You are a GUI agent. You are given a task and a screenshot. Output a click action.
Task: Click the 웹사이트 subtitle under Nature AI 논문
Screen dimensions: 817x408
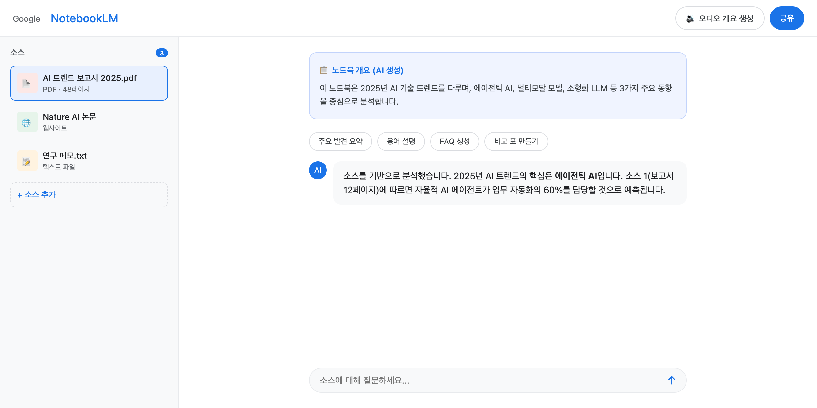(55, 128)
